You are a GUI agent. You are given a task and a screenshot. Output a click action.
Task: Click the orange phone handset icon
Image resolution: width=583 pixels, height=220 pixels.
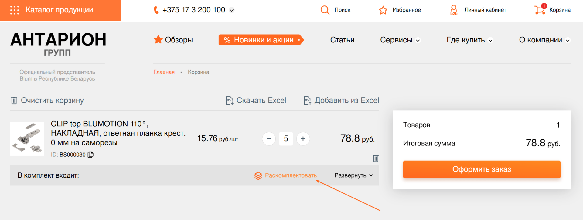click(156, 10)
